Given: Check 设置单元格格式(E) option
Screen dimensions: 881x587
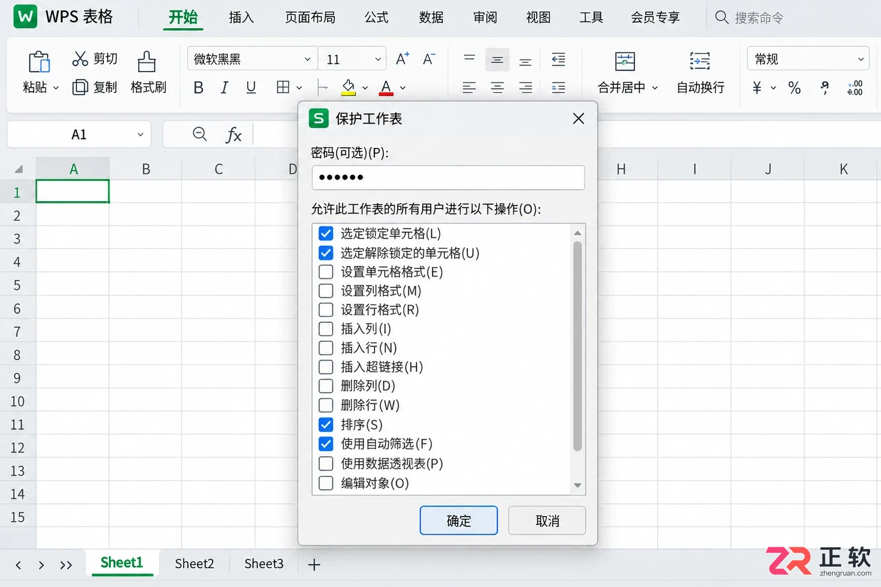Looking at the screenshot, I should click(x=326, y=271).
